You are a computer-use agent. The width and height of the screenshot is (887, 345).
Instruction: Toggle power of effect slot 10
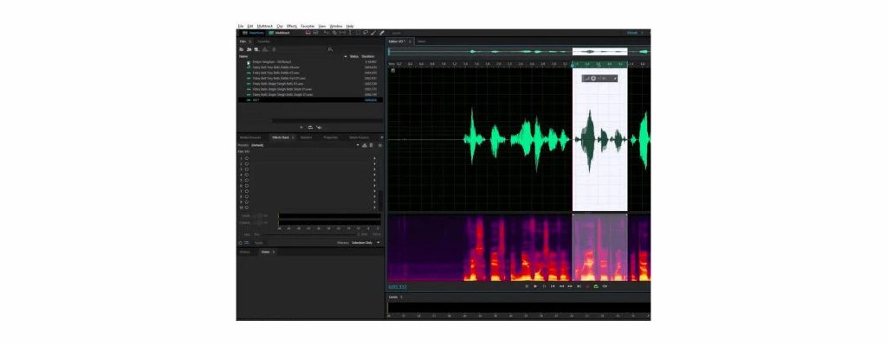coord(247,208)
